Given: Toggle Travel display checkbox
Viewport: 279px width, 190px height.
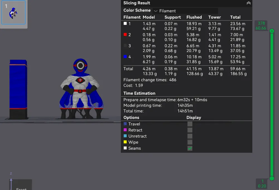Looking at the screenshot, I should 190,124.
